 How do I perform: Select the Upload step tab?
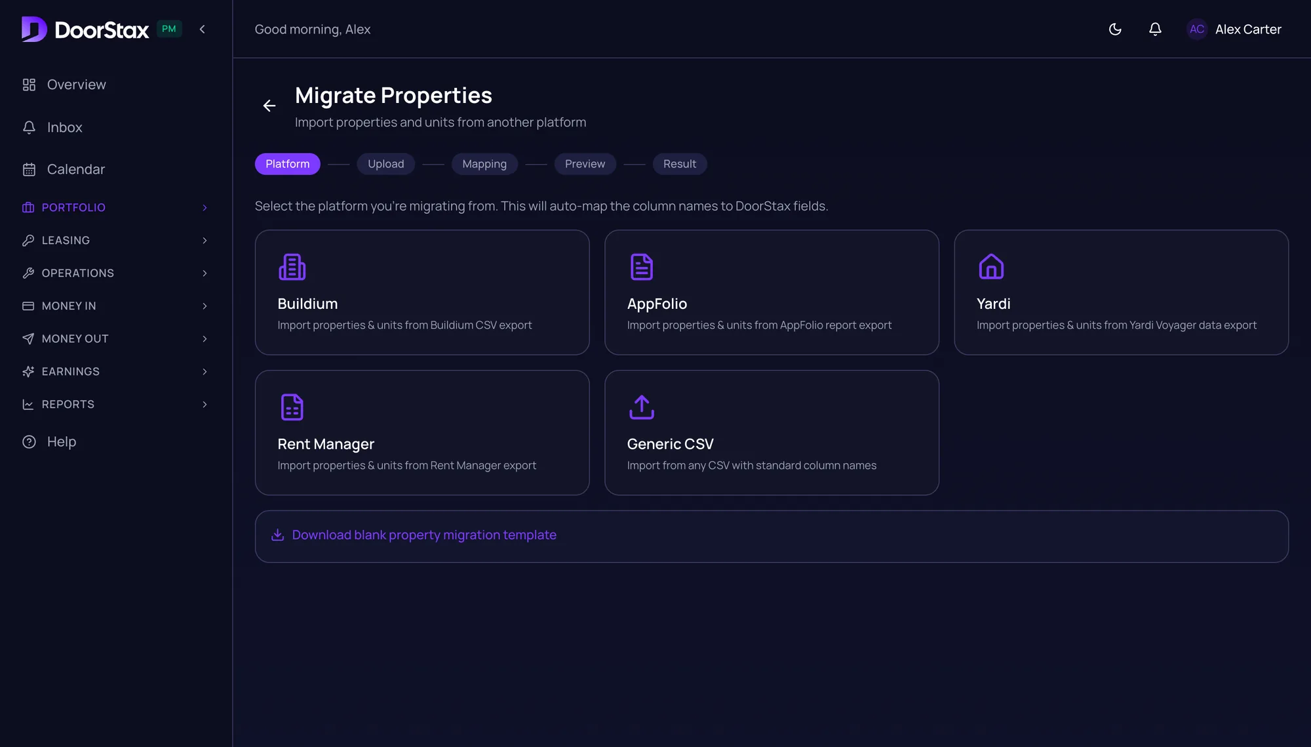[x=385, y=164]
